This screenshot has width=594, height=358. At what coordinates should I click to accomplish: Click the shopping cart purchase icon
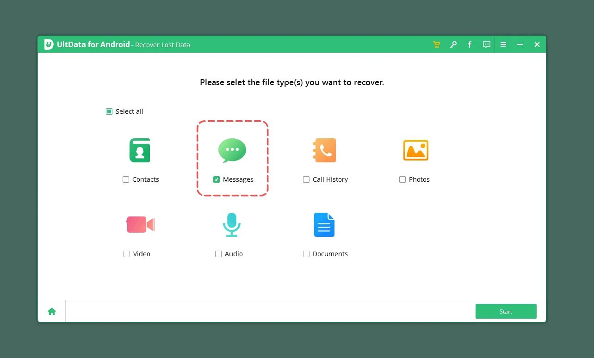click(x=436, y=44)
